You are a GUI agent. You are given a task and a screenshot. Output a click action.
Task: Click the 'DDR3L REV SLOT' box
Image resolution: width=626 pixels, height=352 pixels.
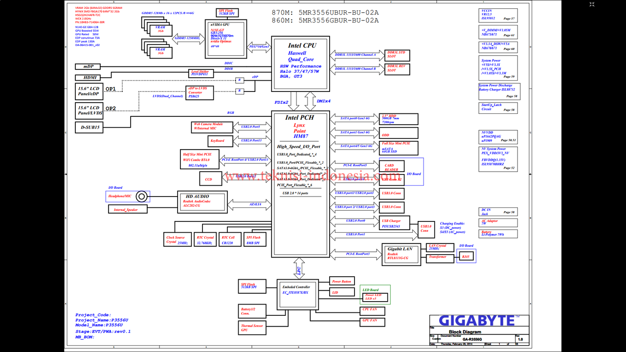(397, 69)
